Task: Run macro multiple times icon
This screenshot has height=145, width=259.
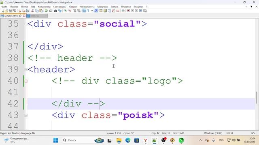Action: (x=140, y=11)
